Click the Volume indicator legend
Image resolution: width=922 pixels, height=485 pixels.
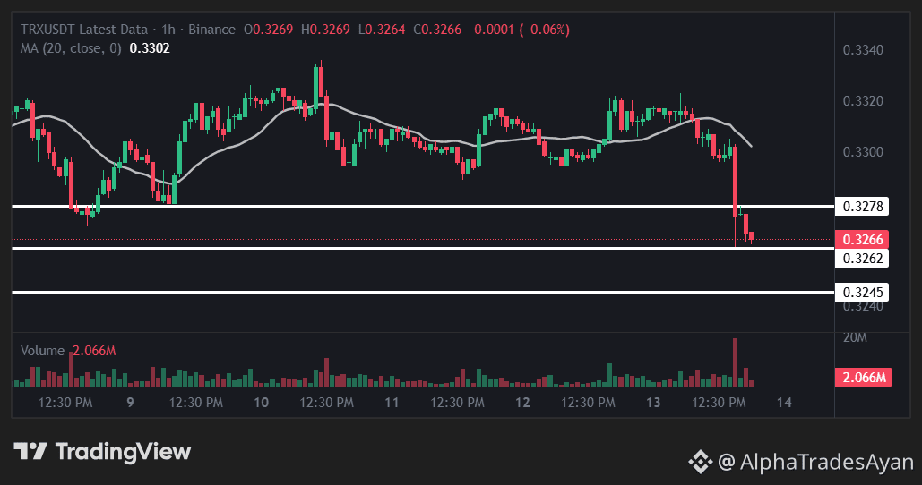pos(42,351)
